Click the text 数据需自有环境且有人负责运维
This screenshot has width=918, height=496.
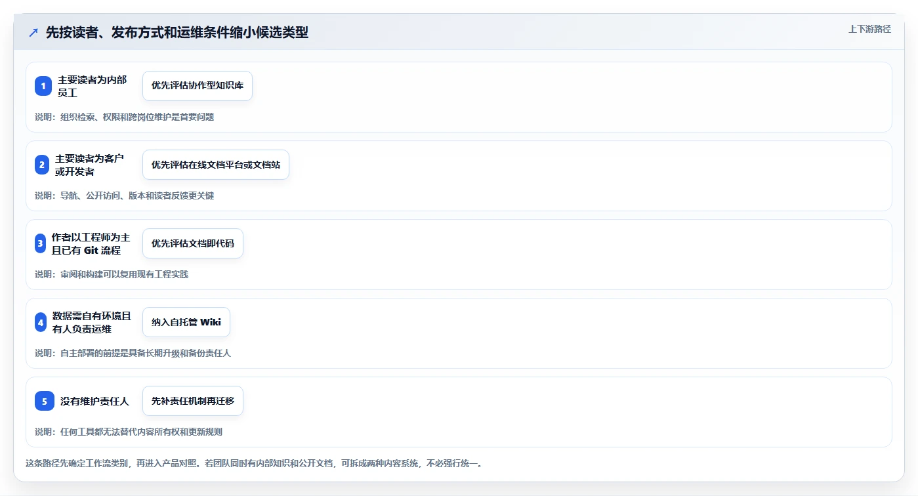(92, 322)
